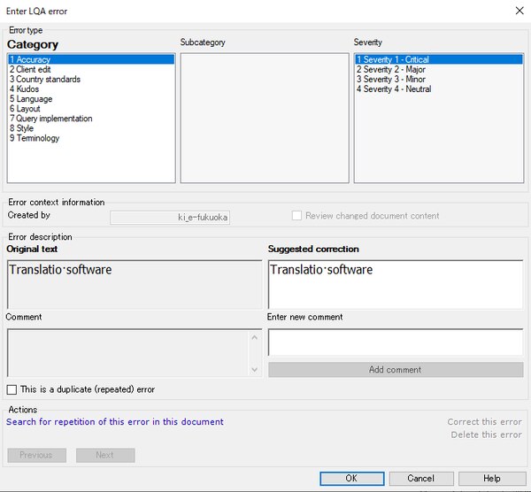Choose Country standards category
This screenshot has height=492, width=531.
click(x=49, y=79)
